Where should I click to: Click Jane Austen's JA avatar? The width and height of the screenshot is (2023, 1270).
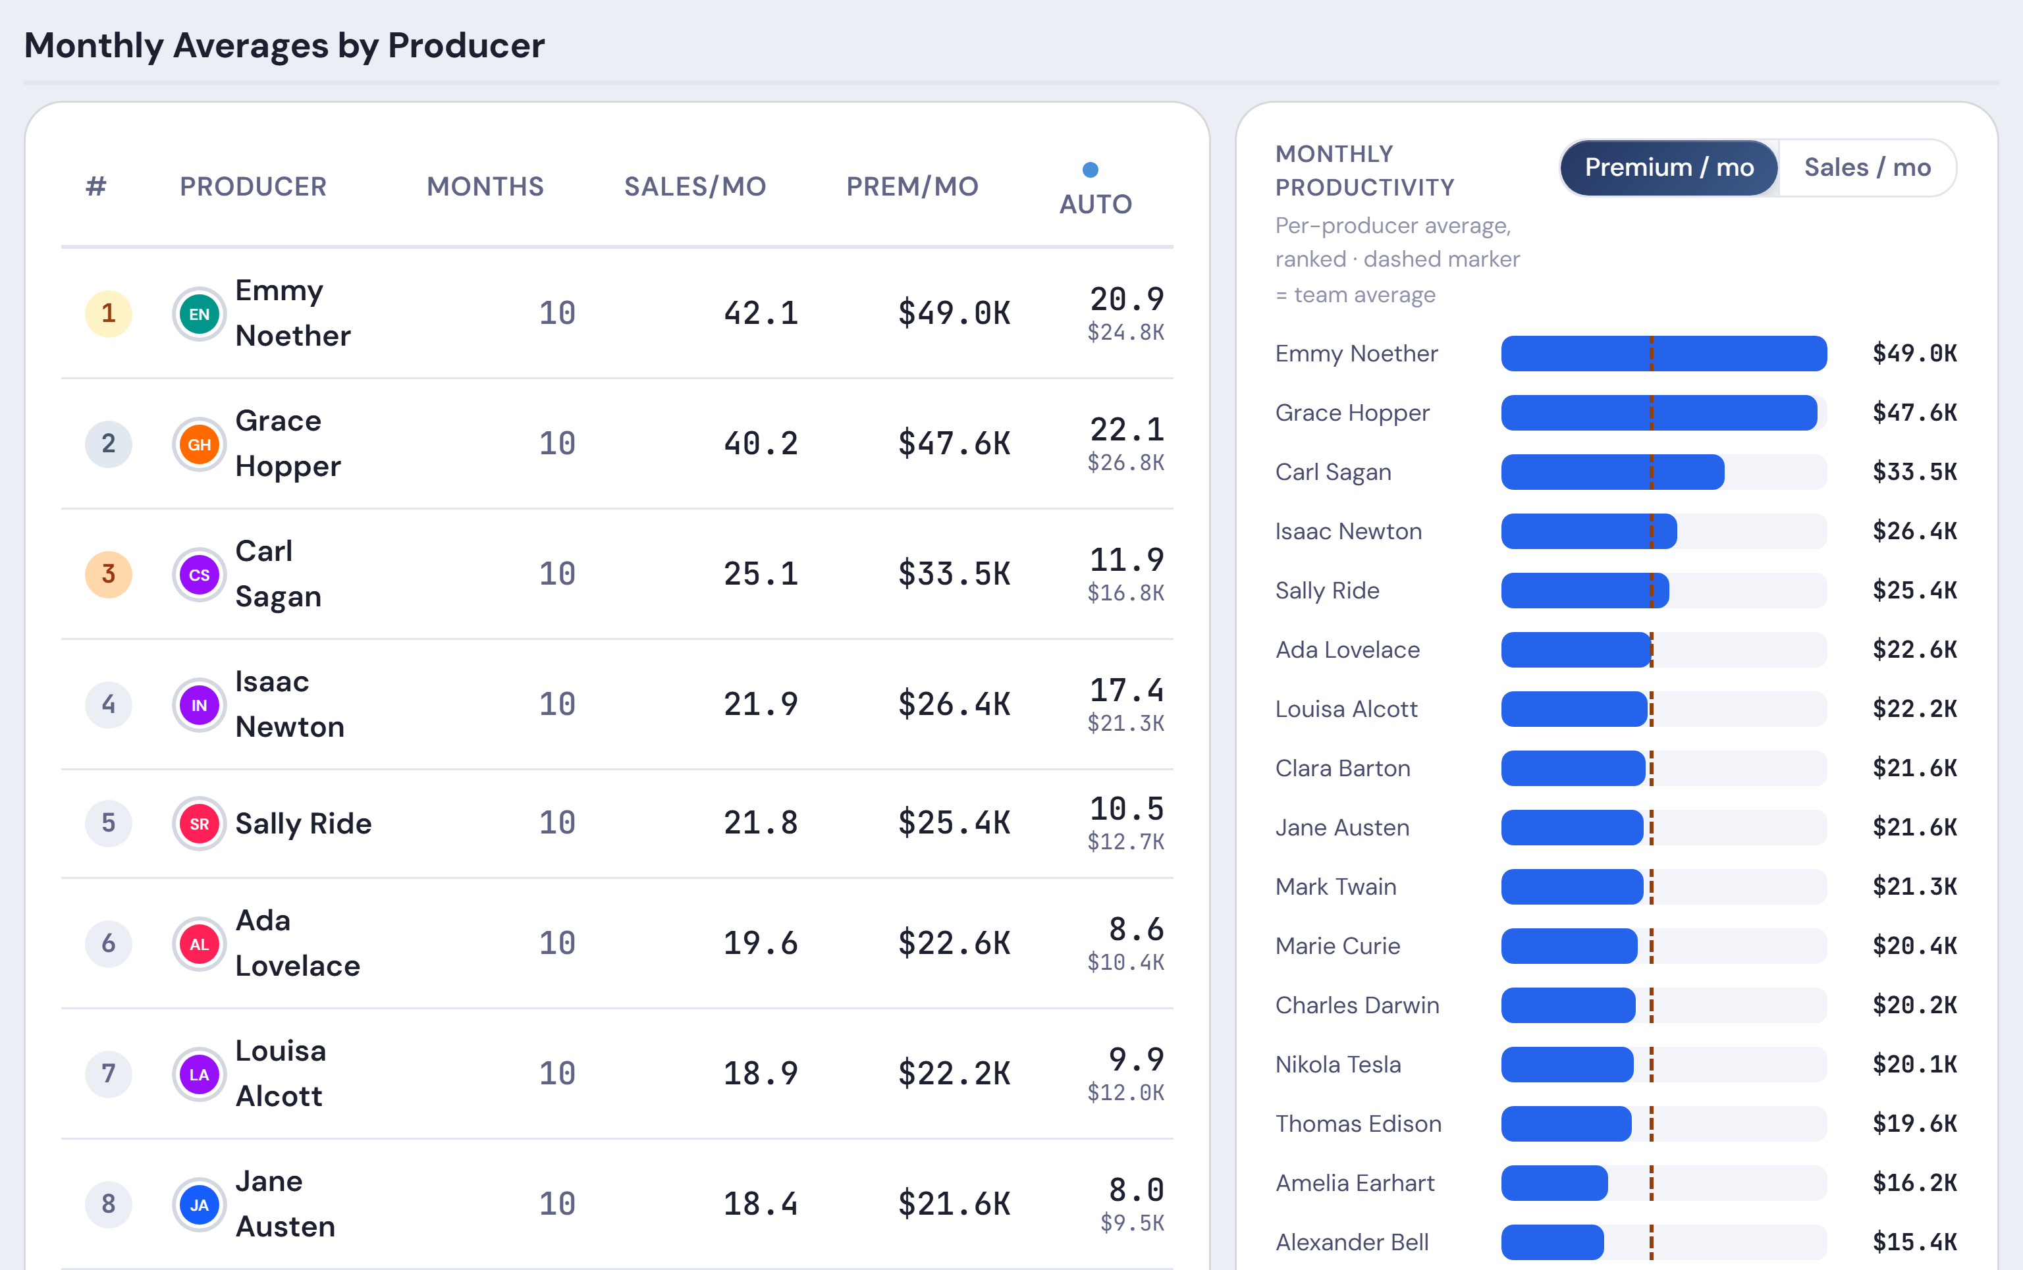pyautogui.click(x=199, y=1204)
